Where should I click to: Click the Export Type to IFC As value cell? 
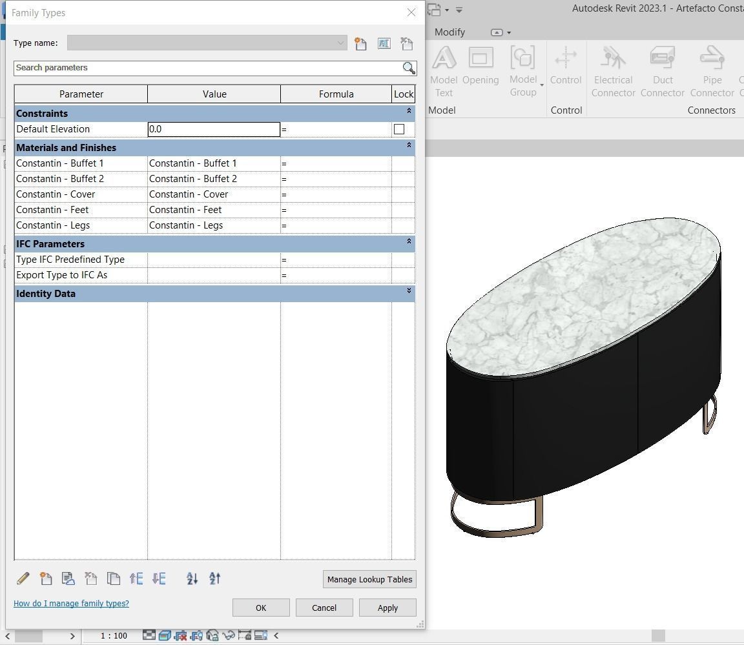214,275
